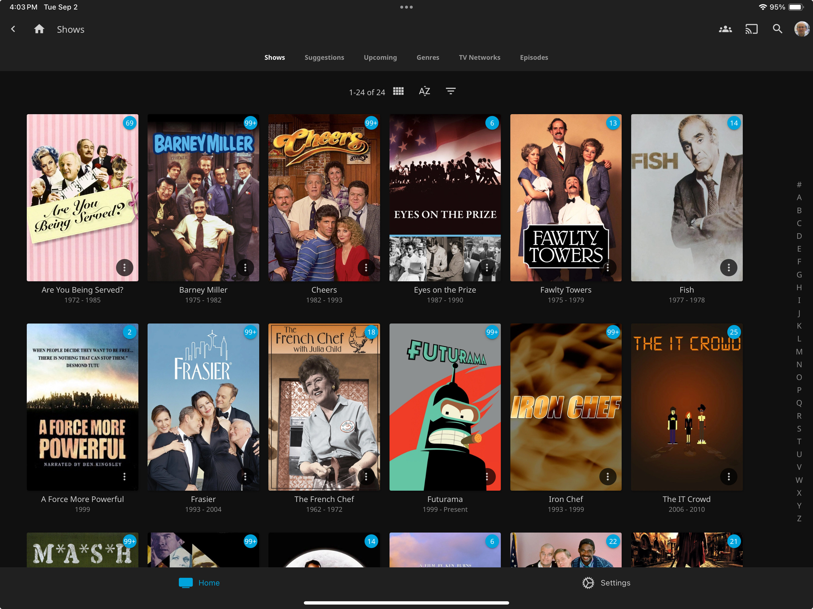The height and width of the screenshot is (609, 813).
Task: Go back using the back arrow
Action: (x=13, y=29)
